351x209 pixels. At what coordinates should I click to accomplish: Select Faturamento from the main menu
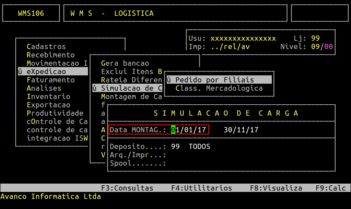click(x=51, y=80)
